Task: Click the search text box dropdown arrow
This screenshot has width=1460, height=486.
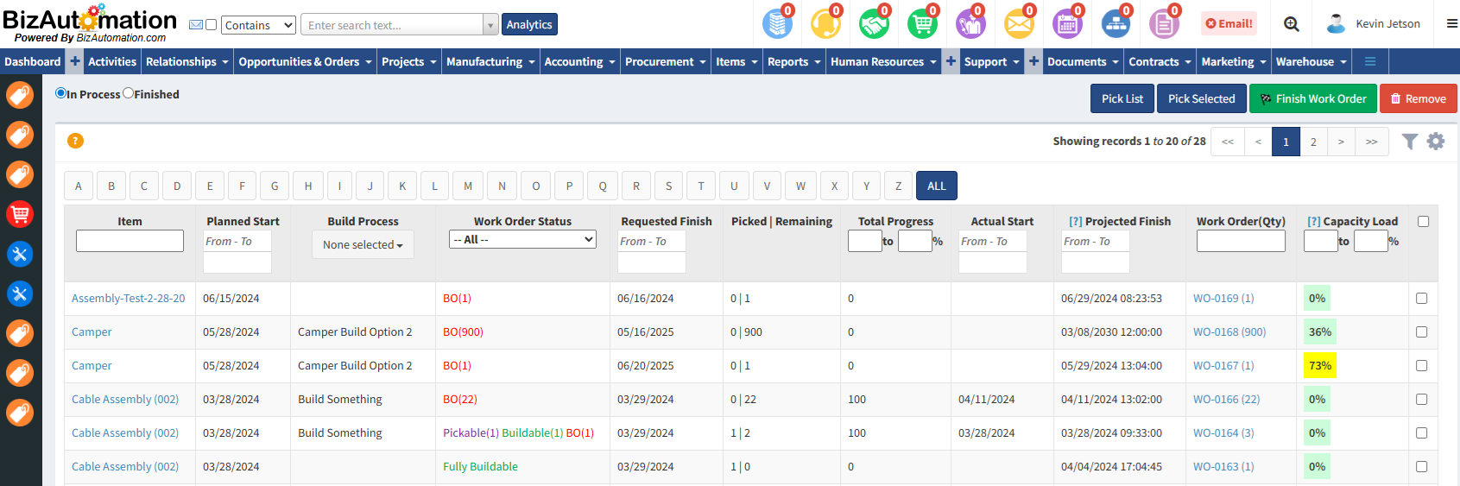Action: point(490,25)
